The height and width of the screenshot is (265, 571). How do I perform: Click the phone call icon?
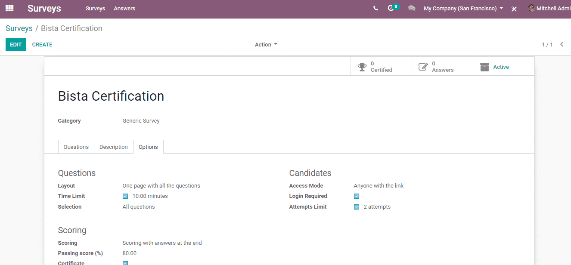coord(375,8)
